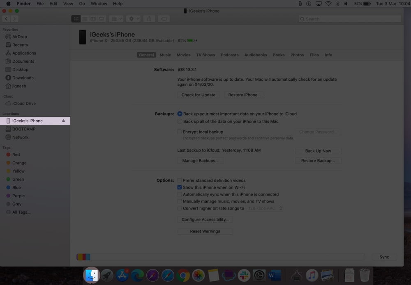
Task: Click the Restore iPhone button
Action: 244,95
